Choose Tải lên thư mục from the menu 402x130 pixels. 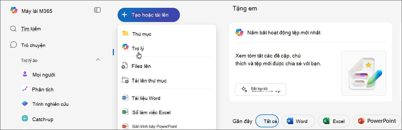tap(166, 81)
